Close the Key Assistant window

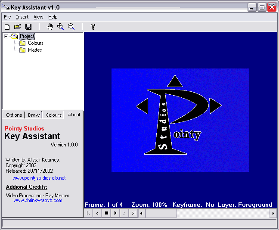pyautogui.click(x=272, y=7)
